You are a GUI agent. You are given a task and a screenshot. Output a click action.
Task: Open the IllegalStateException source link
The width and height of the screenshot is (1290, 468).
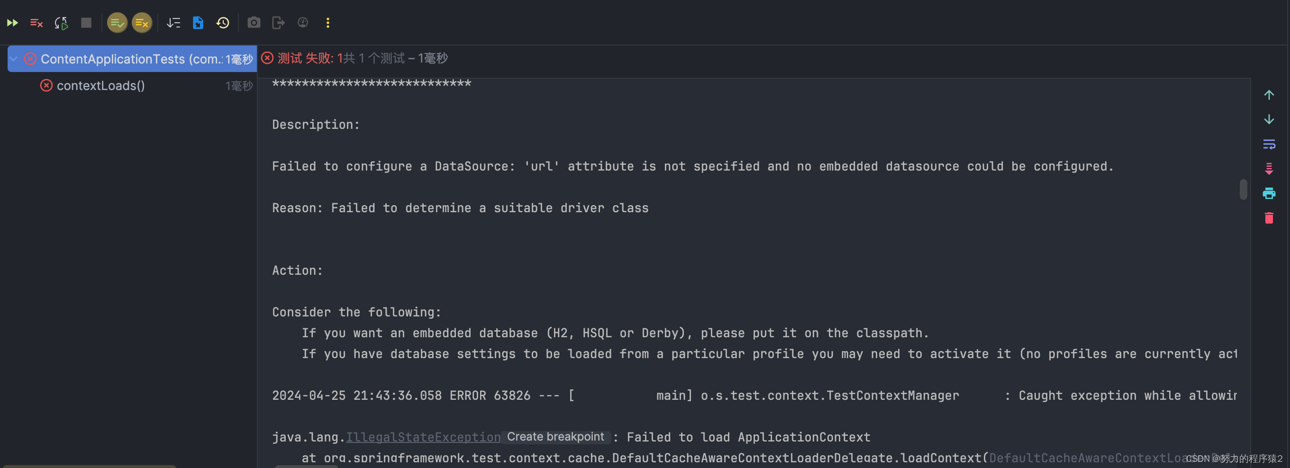(422, 436)
